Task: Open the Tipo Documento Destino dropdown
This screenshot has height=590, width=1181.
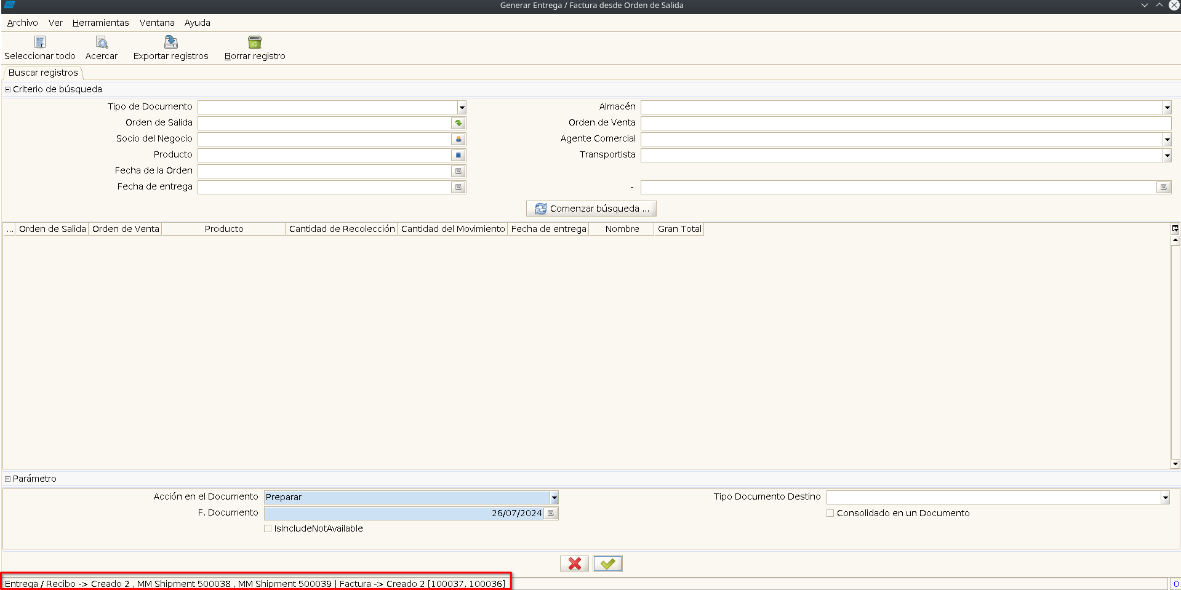Action: click(x=1165, y=497)
